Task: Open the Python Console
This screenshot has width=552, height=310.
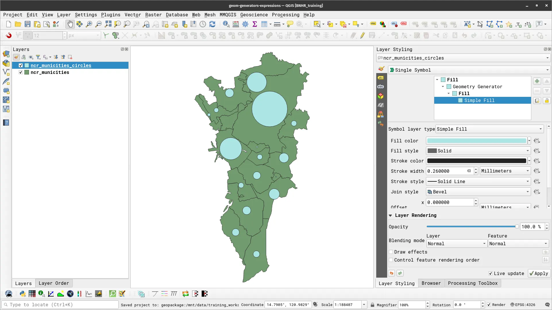Action: (x=22, y=294)
